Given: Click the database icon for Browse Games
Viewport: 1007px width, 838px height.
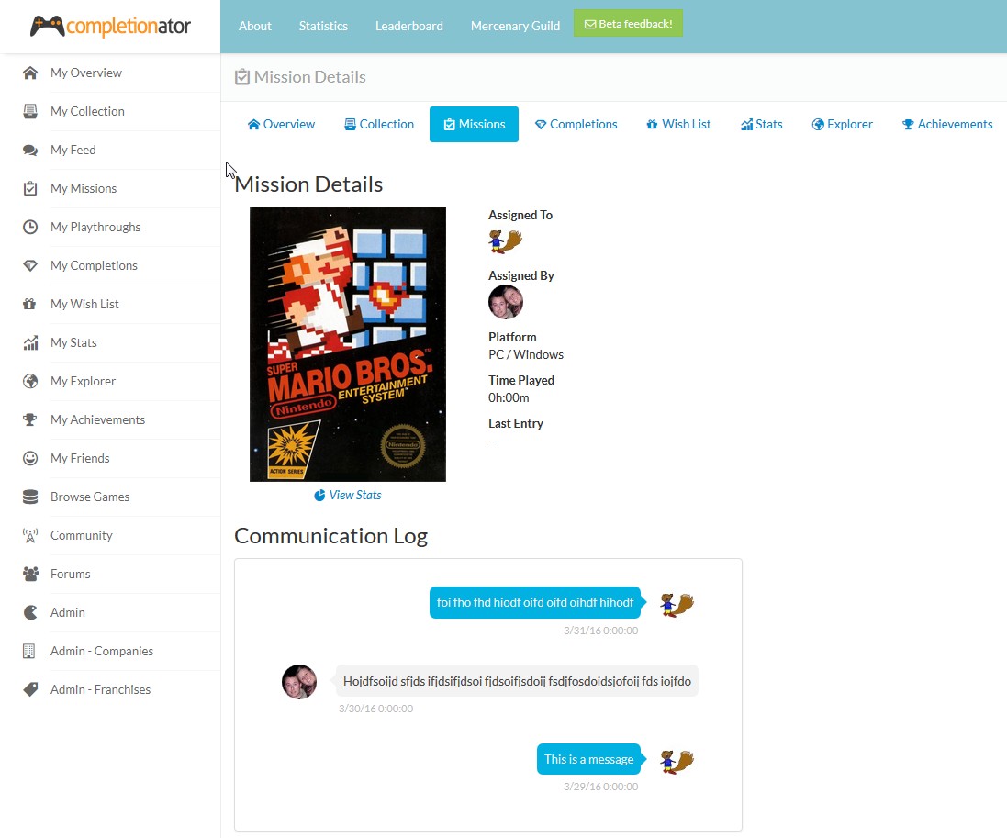Looking at the screenshot, I should (30, 497).
